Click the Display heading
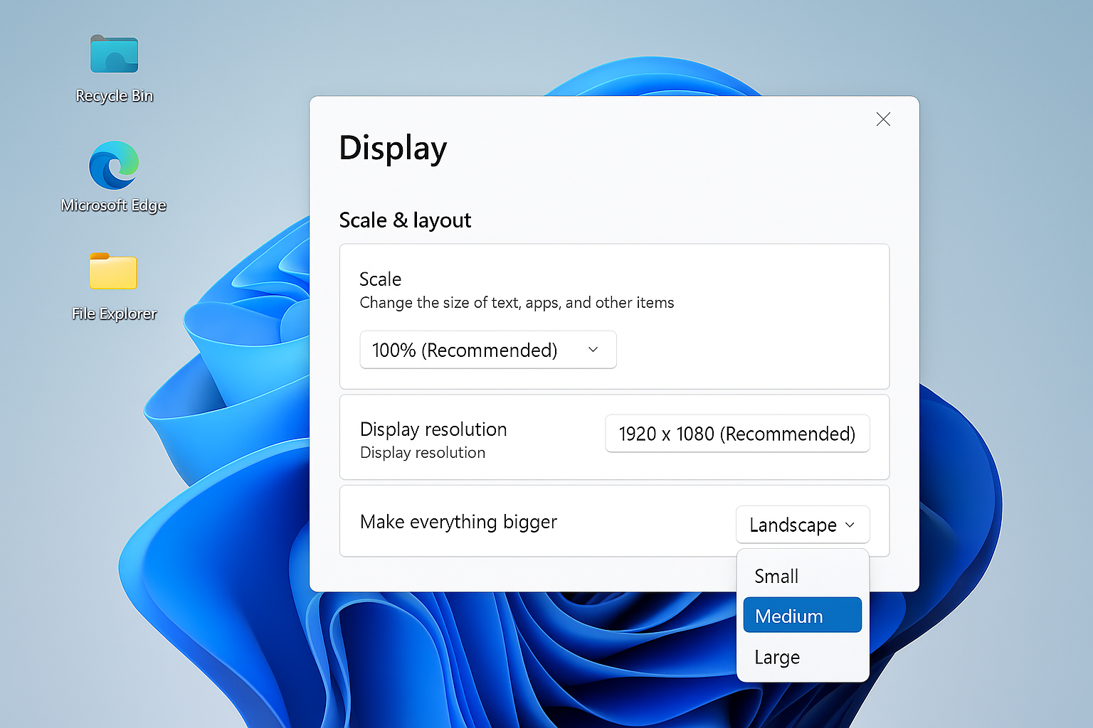Screen dimensions: 1093x728 [x=393, y=149]
